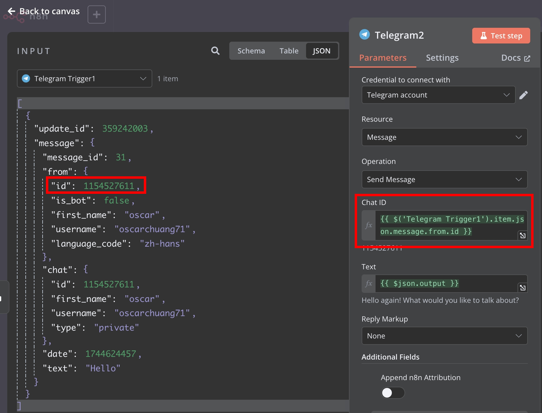This screenshot has width=542, height=413.
Task: Open the Telegram Trigger1 input dropdown
Action: 85,78
